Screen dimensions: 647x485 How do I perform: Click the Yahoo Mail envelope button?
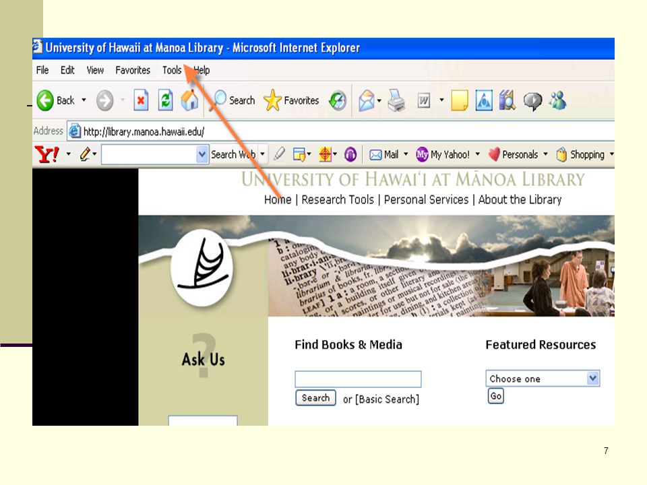(383, 154)
